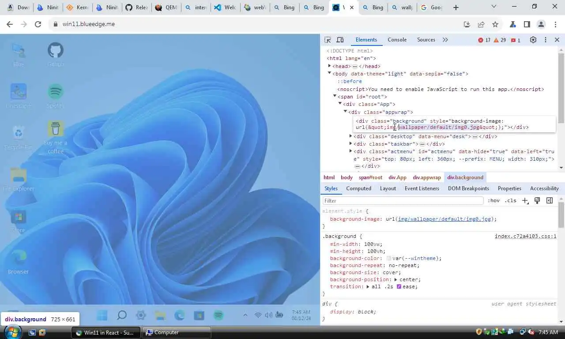The height and width of the screenshot is (339, 565).
Task: Open the index.c72a4103.css:1 source link
Action: [525, 236]
